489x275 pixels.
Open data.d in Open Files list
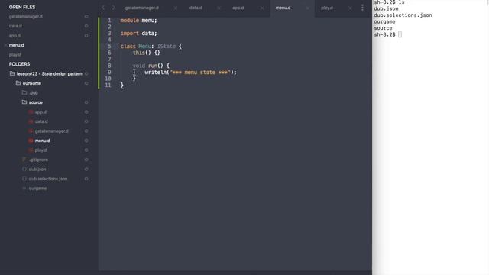click(15, 26)
